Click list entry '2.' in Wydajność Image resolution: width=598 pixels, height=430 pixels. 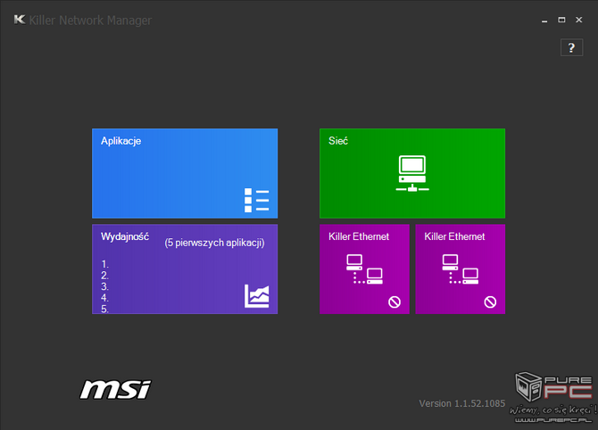(105, 276)
